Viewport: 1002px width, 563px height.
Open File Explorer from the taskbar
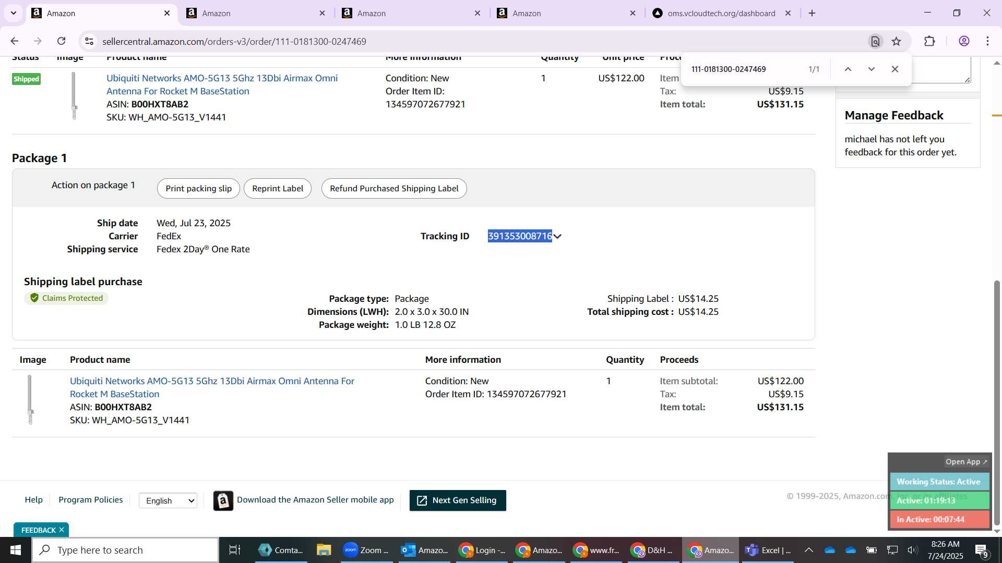pos(324,550)
